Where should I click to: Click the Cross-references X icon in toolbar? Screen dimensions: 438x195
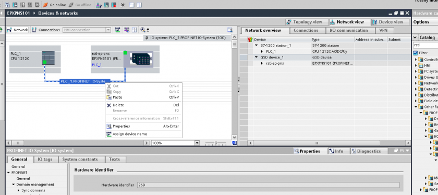coord(123,5)
